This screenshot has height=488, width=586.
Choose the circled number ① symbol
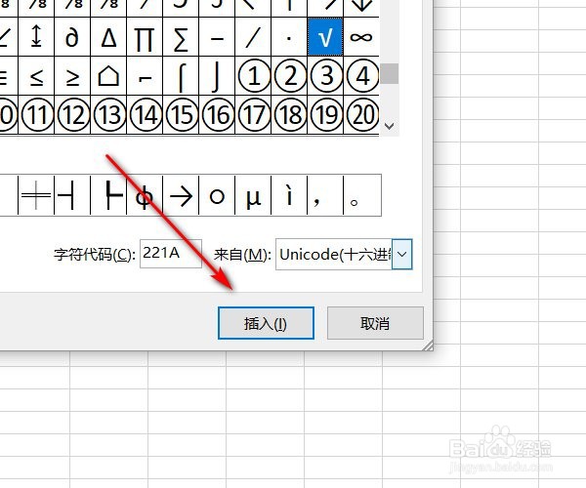[x=253, y=76]
